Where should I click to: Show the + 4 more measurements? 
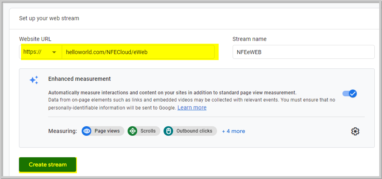pyautogui.click(x=233, y=131)
